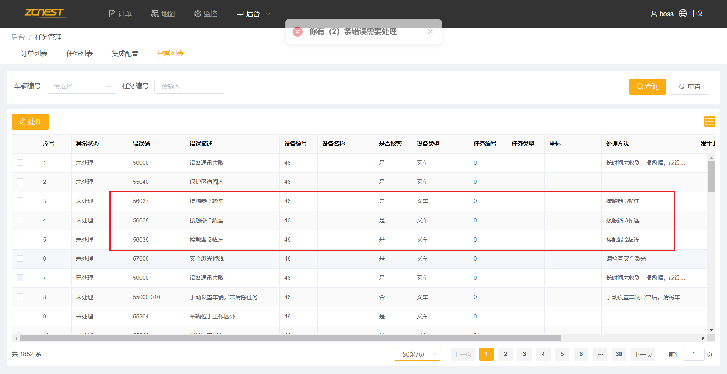The image size is (727, 374).
Task: Go to page 5
Action: point(562,354)
